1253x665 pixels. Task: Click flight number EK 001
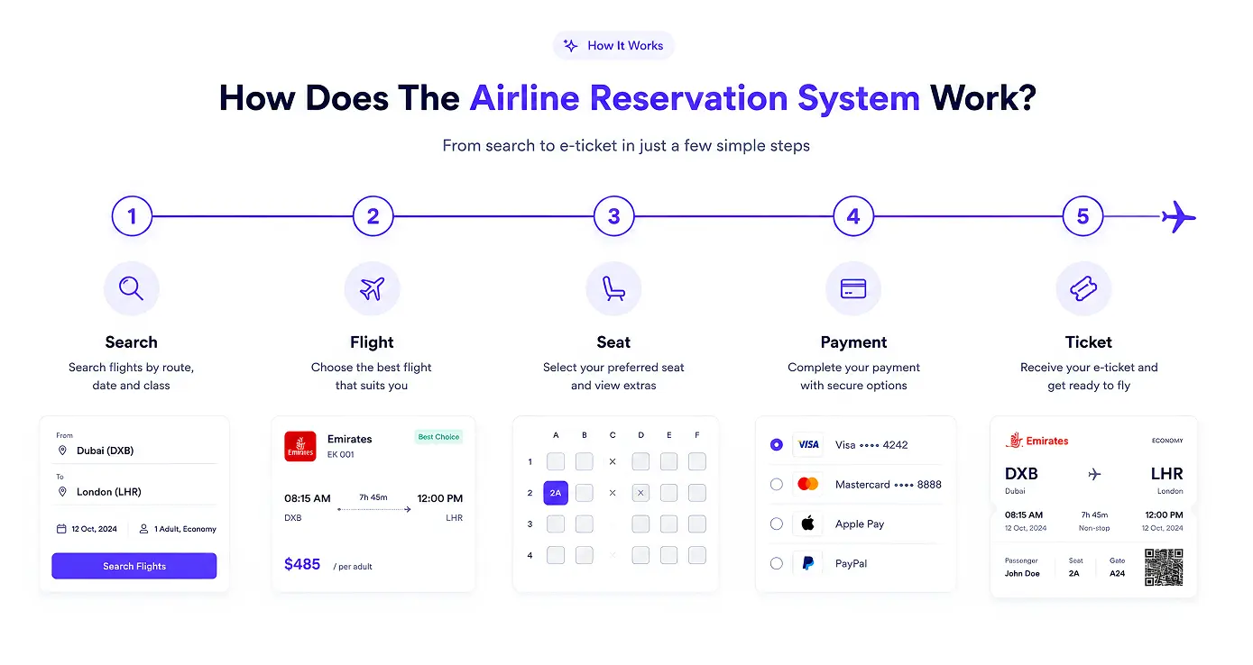click(x=341, y=455)
